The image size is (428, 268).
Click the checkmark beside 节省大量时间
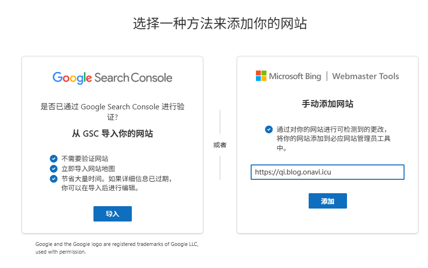54,179
